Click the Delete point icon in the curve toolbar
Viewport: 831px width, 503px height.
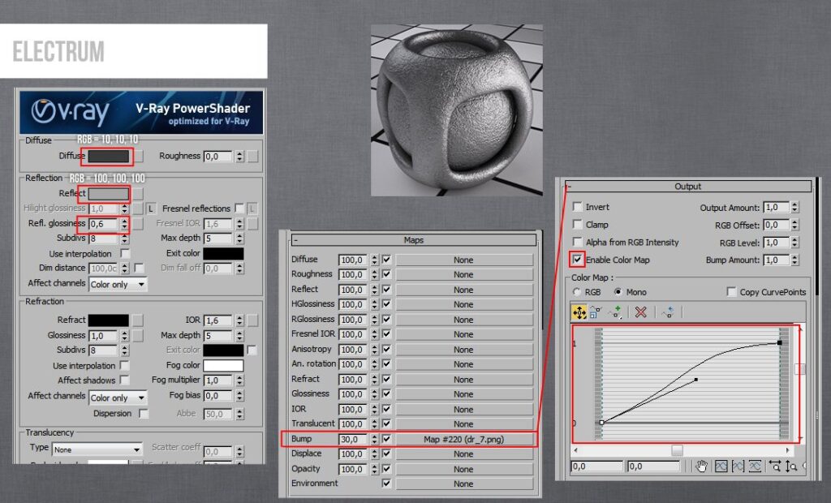pos(640,311)
